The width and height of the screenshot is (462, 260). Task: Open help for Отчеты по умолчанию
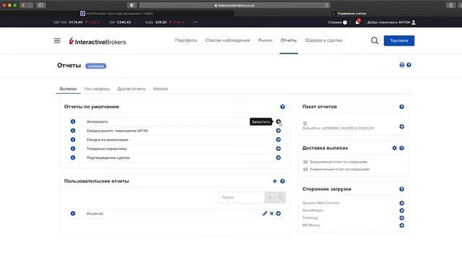pyautogui.click(x=282, y=107)
